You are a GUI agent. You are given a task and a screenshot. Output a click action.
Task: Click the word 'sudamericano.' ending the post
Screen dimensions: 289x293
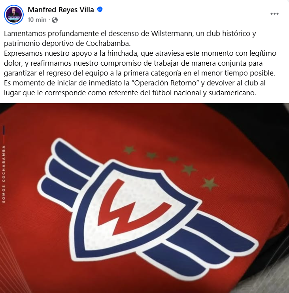(x=232, y=93)
